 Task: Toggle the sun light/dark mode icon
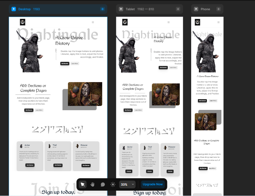tap(113, 185)
